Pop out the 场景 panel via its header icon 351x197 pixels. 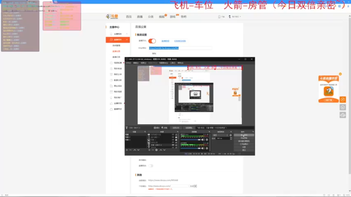pyautogui.click(x=145, y=132)
